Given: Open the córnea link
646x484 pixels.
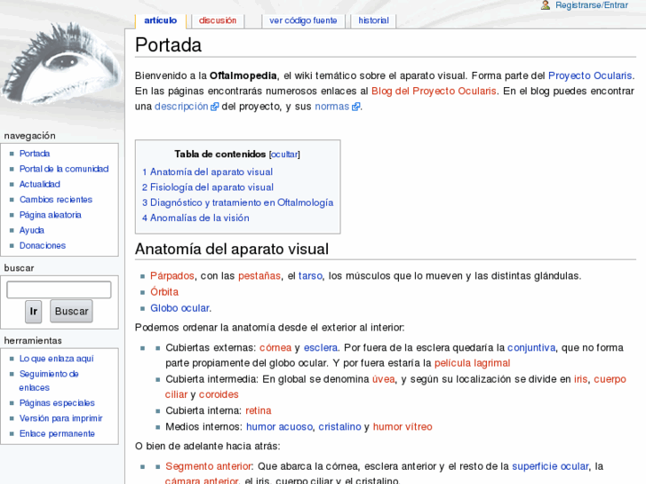Looking at the screenshot, I should pyautogui.click(x=275, y=348).
